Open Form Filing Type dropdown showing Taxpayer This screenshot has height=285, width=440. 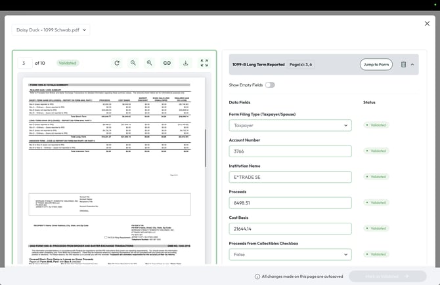290,125
